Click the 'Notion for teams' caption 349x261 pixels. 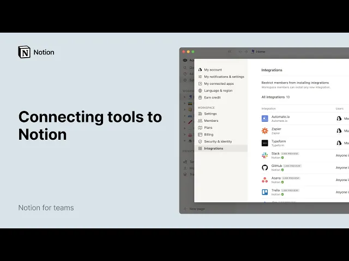(x=46, y=208)
